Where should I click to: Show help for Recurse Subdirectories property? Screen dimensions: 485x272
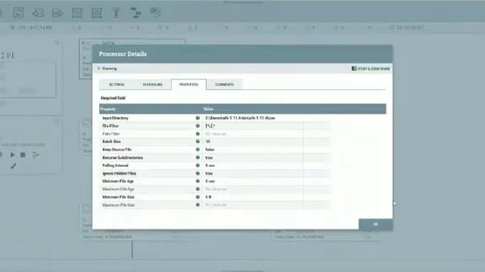click(198, 158)
